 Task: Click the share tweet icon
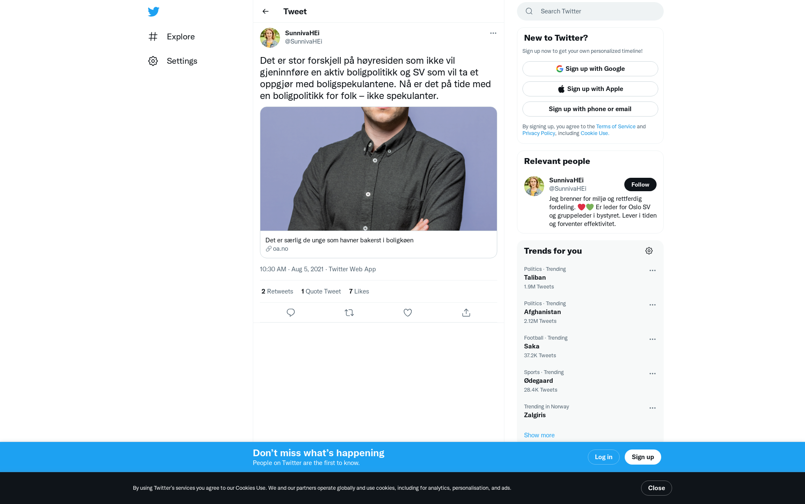466,312
